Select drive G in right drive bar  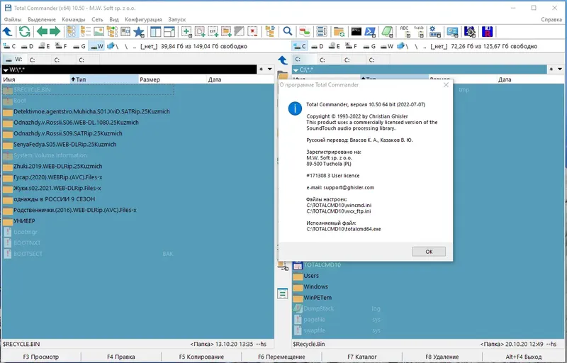point(369,46)
